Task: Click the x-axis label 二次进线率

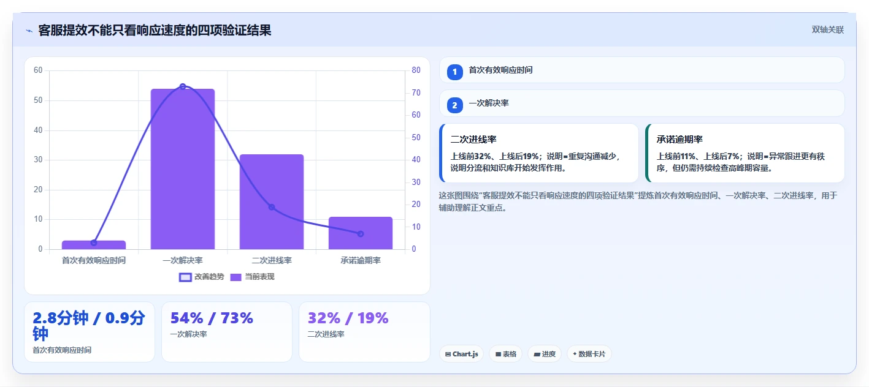Action: click(x=272, y=260)
